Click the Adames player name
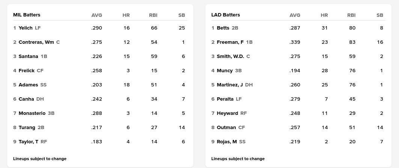 28,85
